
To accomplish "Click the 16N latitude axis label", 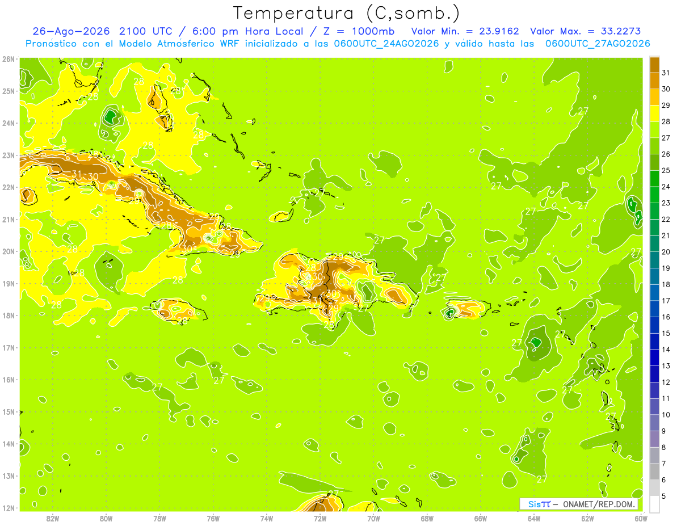I will pyautogui.click(x=9, y=380).
